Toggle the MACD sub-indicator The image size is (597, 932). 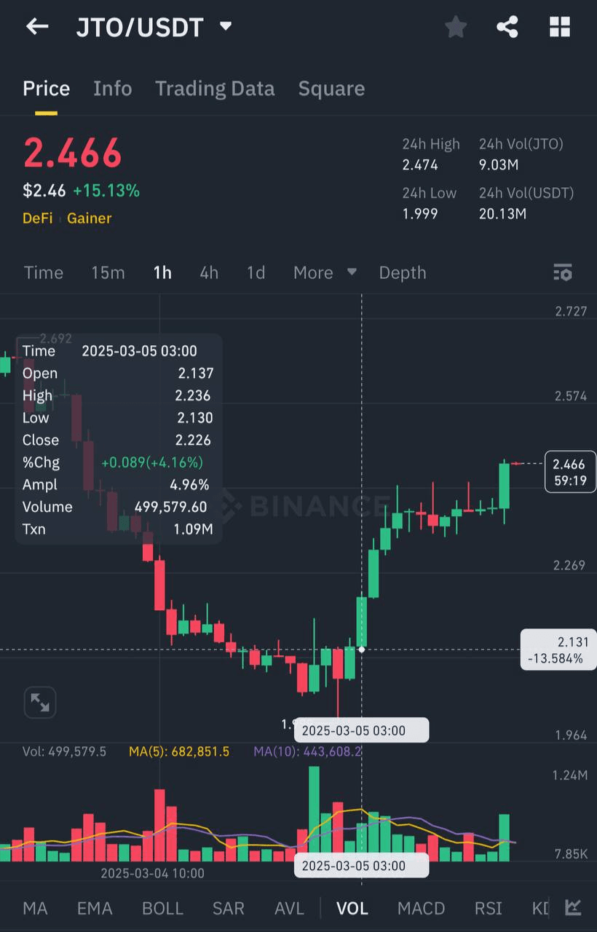[x=421, y=908]
